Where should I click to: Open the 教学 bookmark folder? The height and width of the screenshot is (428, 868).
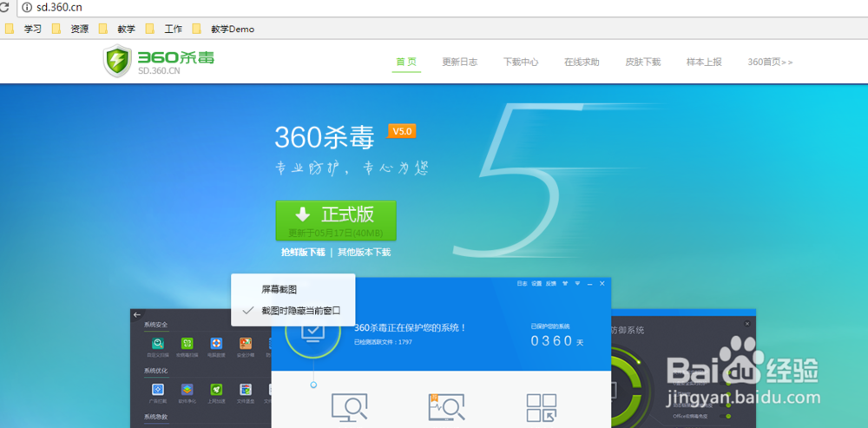117,29
